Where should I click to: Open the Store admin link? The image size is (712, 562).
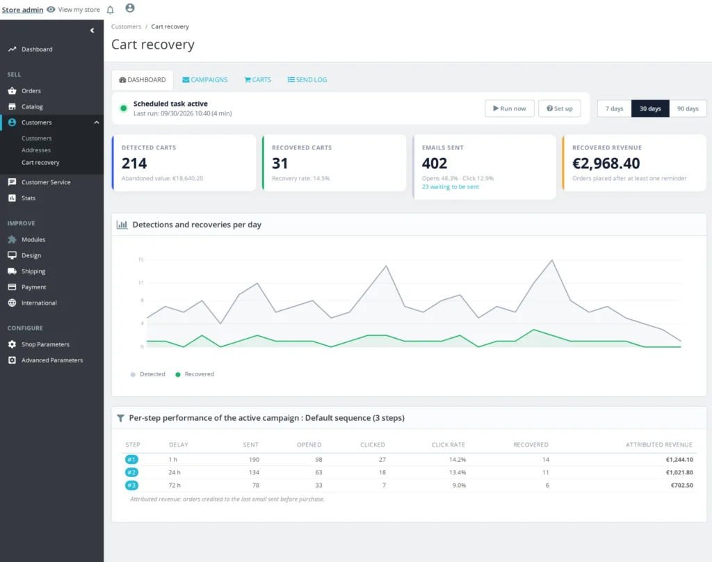(x=23, y=10)
